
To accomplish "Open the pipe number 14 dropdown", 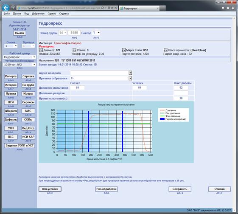I will point(62,33).
